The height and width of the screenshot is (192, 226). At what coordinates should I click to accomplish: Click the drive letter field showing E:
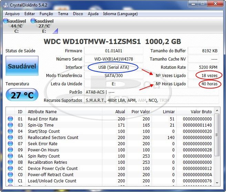tap(114, 84)
